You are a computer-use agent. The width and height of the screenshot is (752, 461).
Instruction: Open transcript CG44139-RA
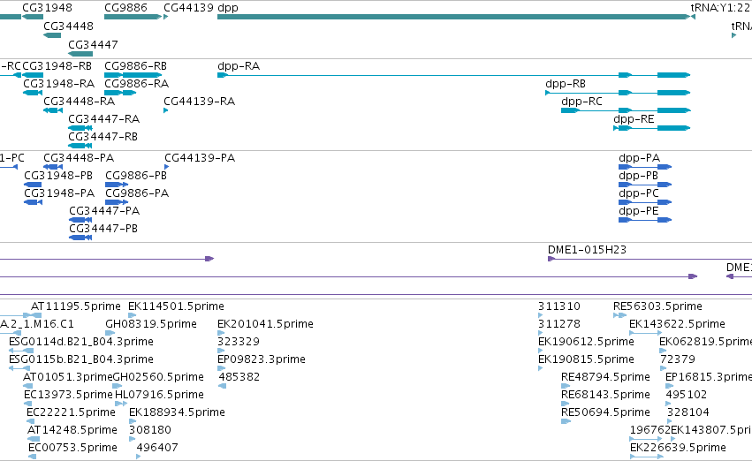click(166, 110)
